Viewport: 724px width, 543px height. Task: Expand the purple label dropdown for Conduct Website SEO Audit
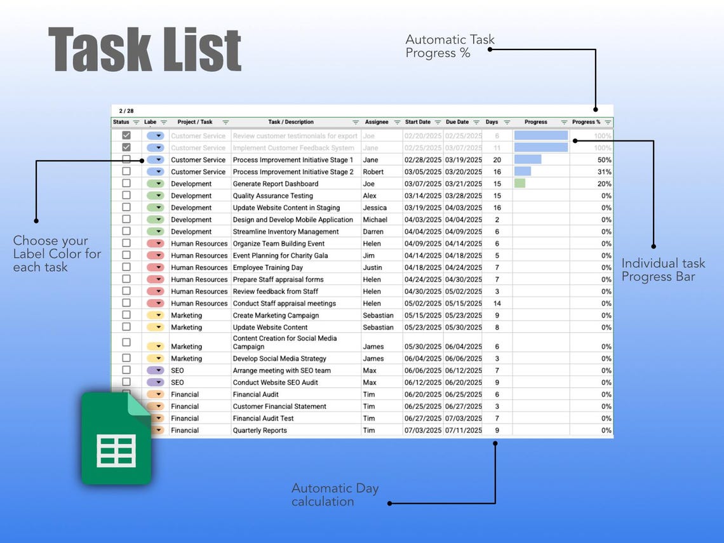[x=154, y=382]
